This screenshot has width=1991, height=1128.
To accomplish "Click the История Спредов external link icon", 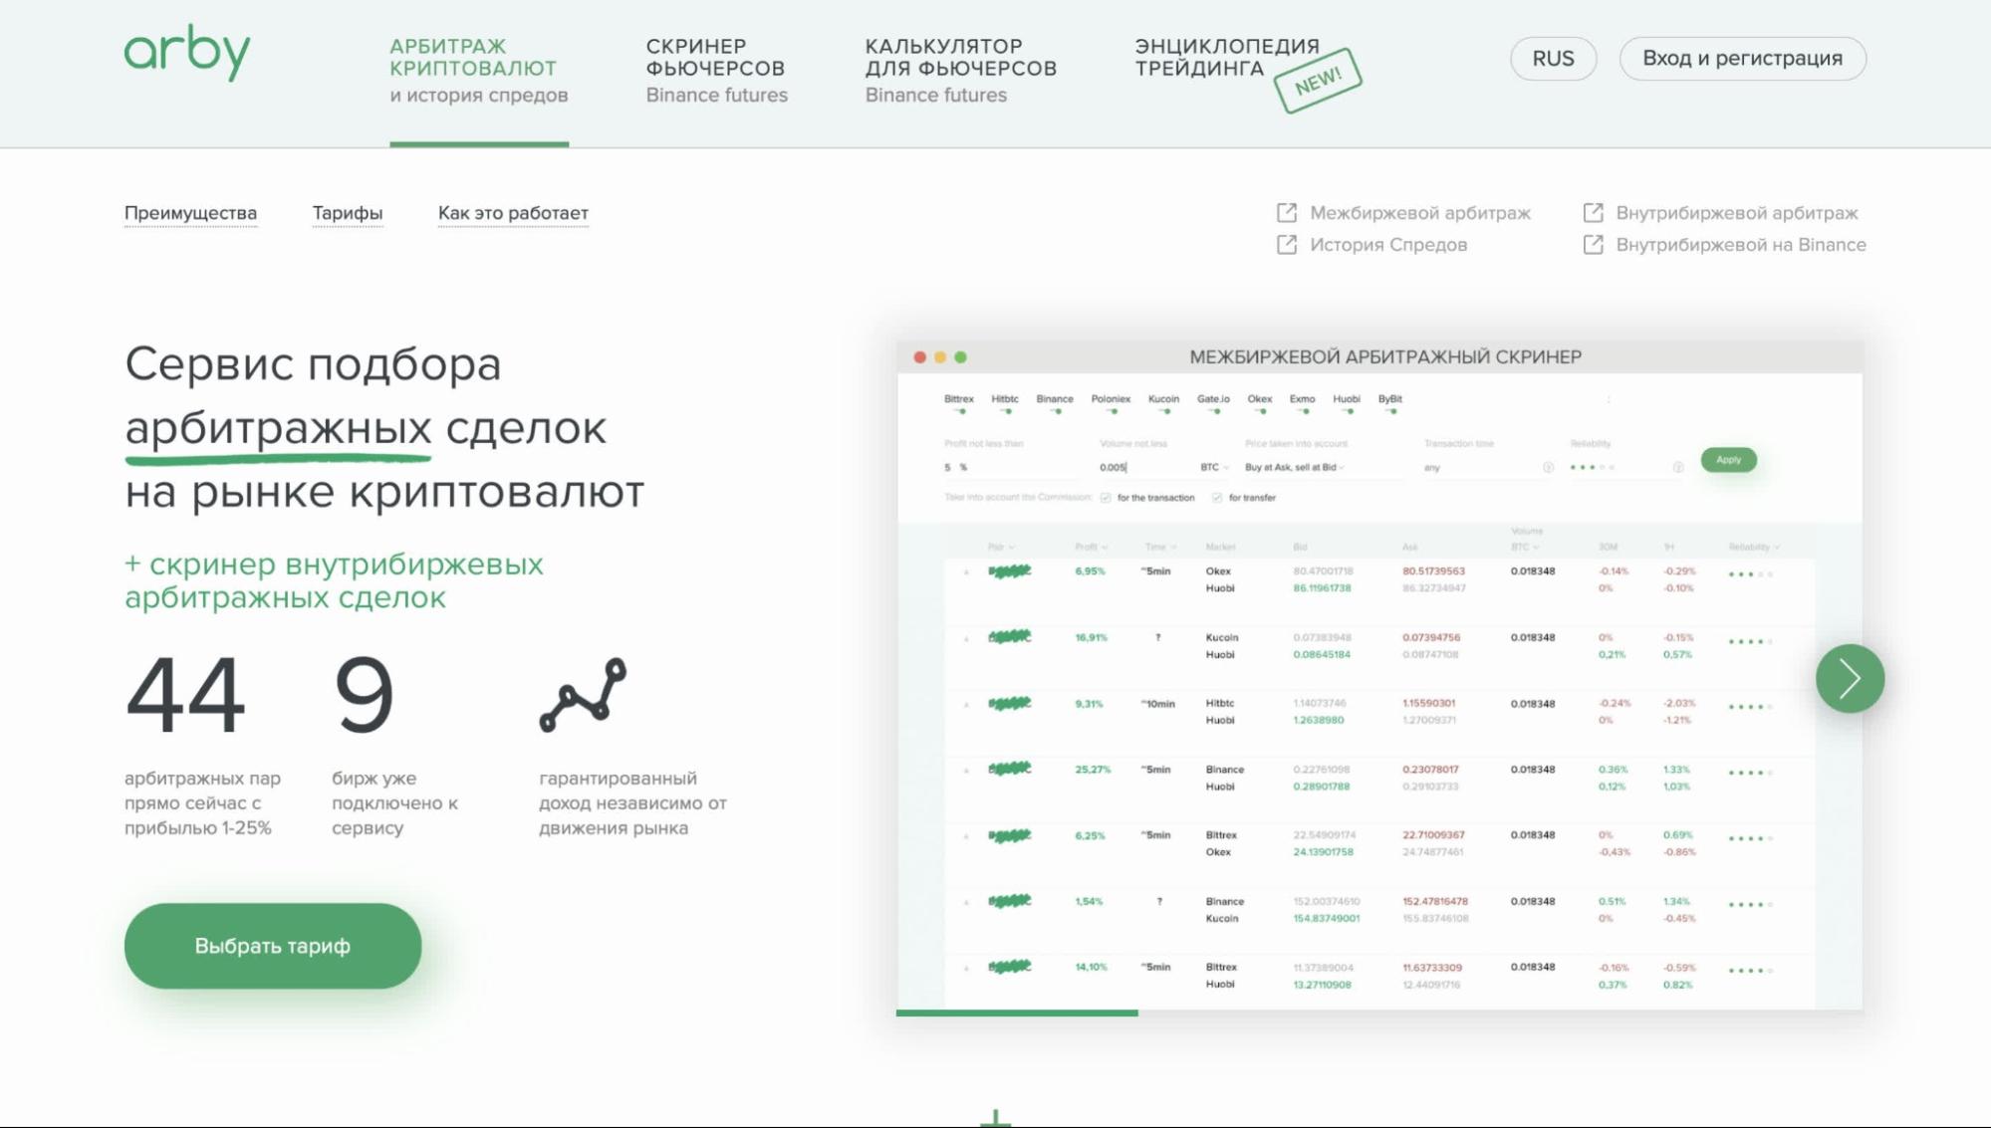I will [x=1287, y=245].
